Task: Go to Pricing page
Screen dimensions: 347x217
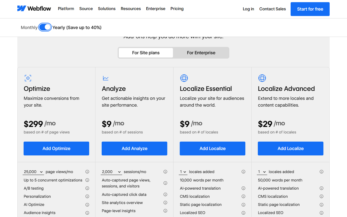Action: coord(177,9)
